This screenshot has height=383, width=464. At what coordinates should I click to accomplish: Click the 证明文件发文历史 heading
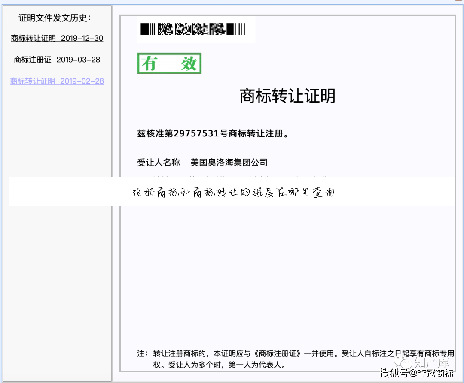55,18
